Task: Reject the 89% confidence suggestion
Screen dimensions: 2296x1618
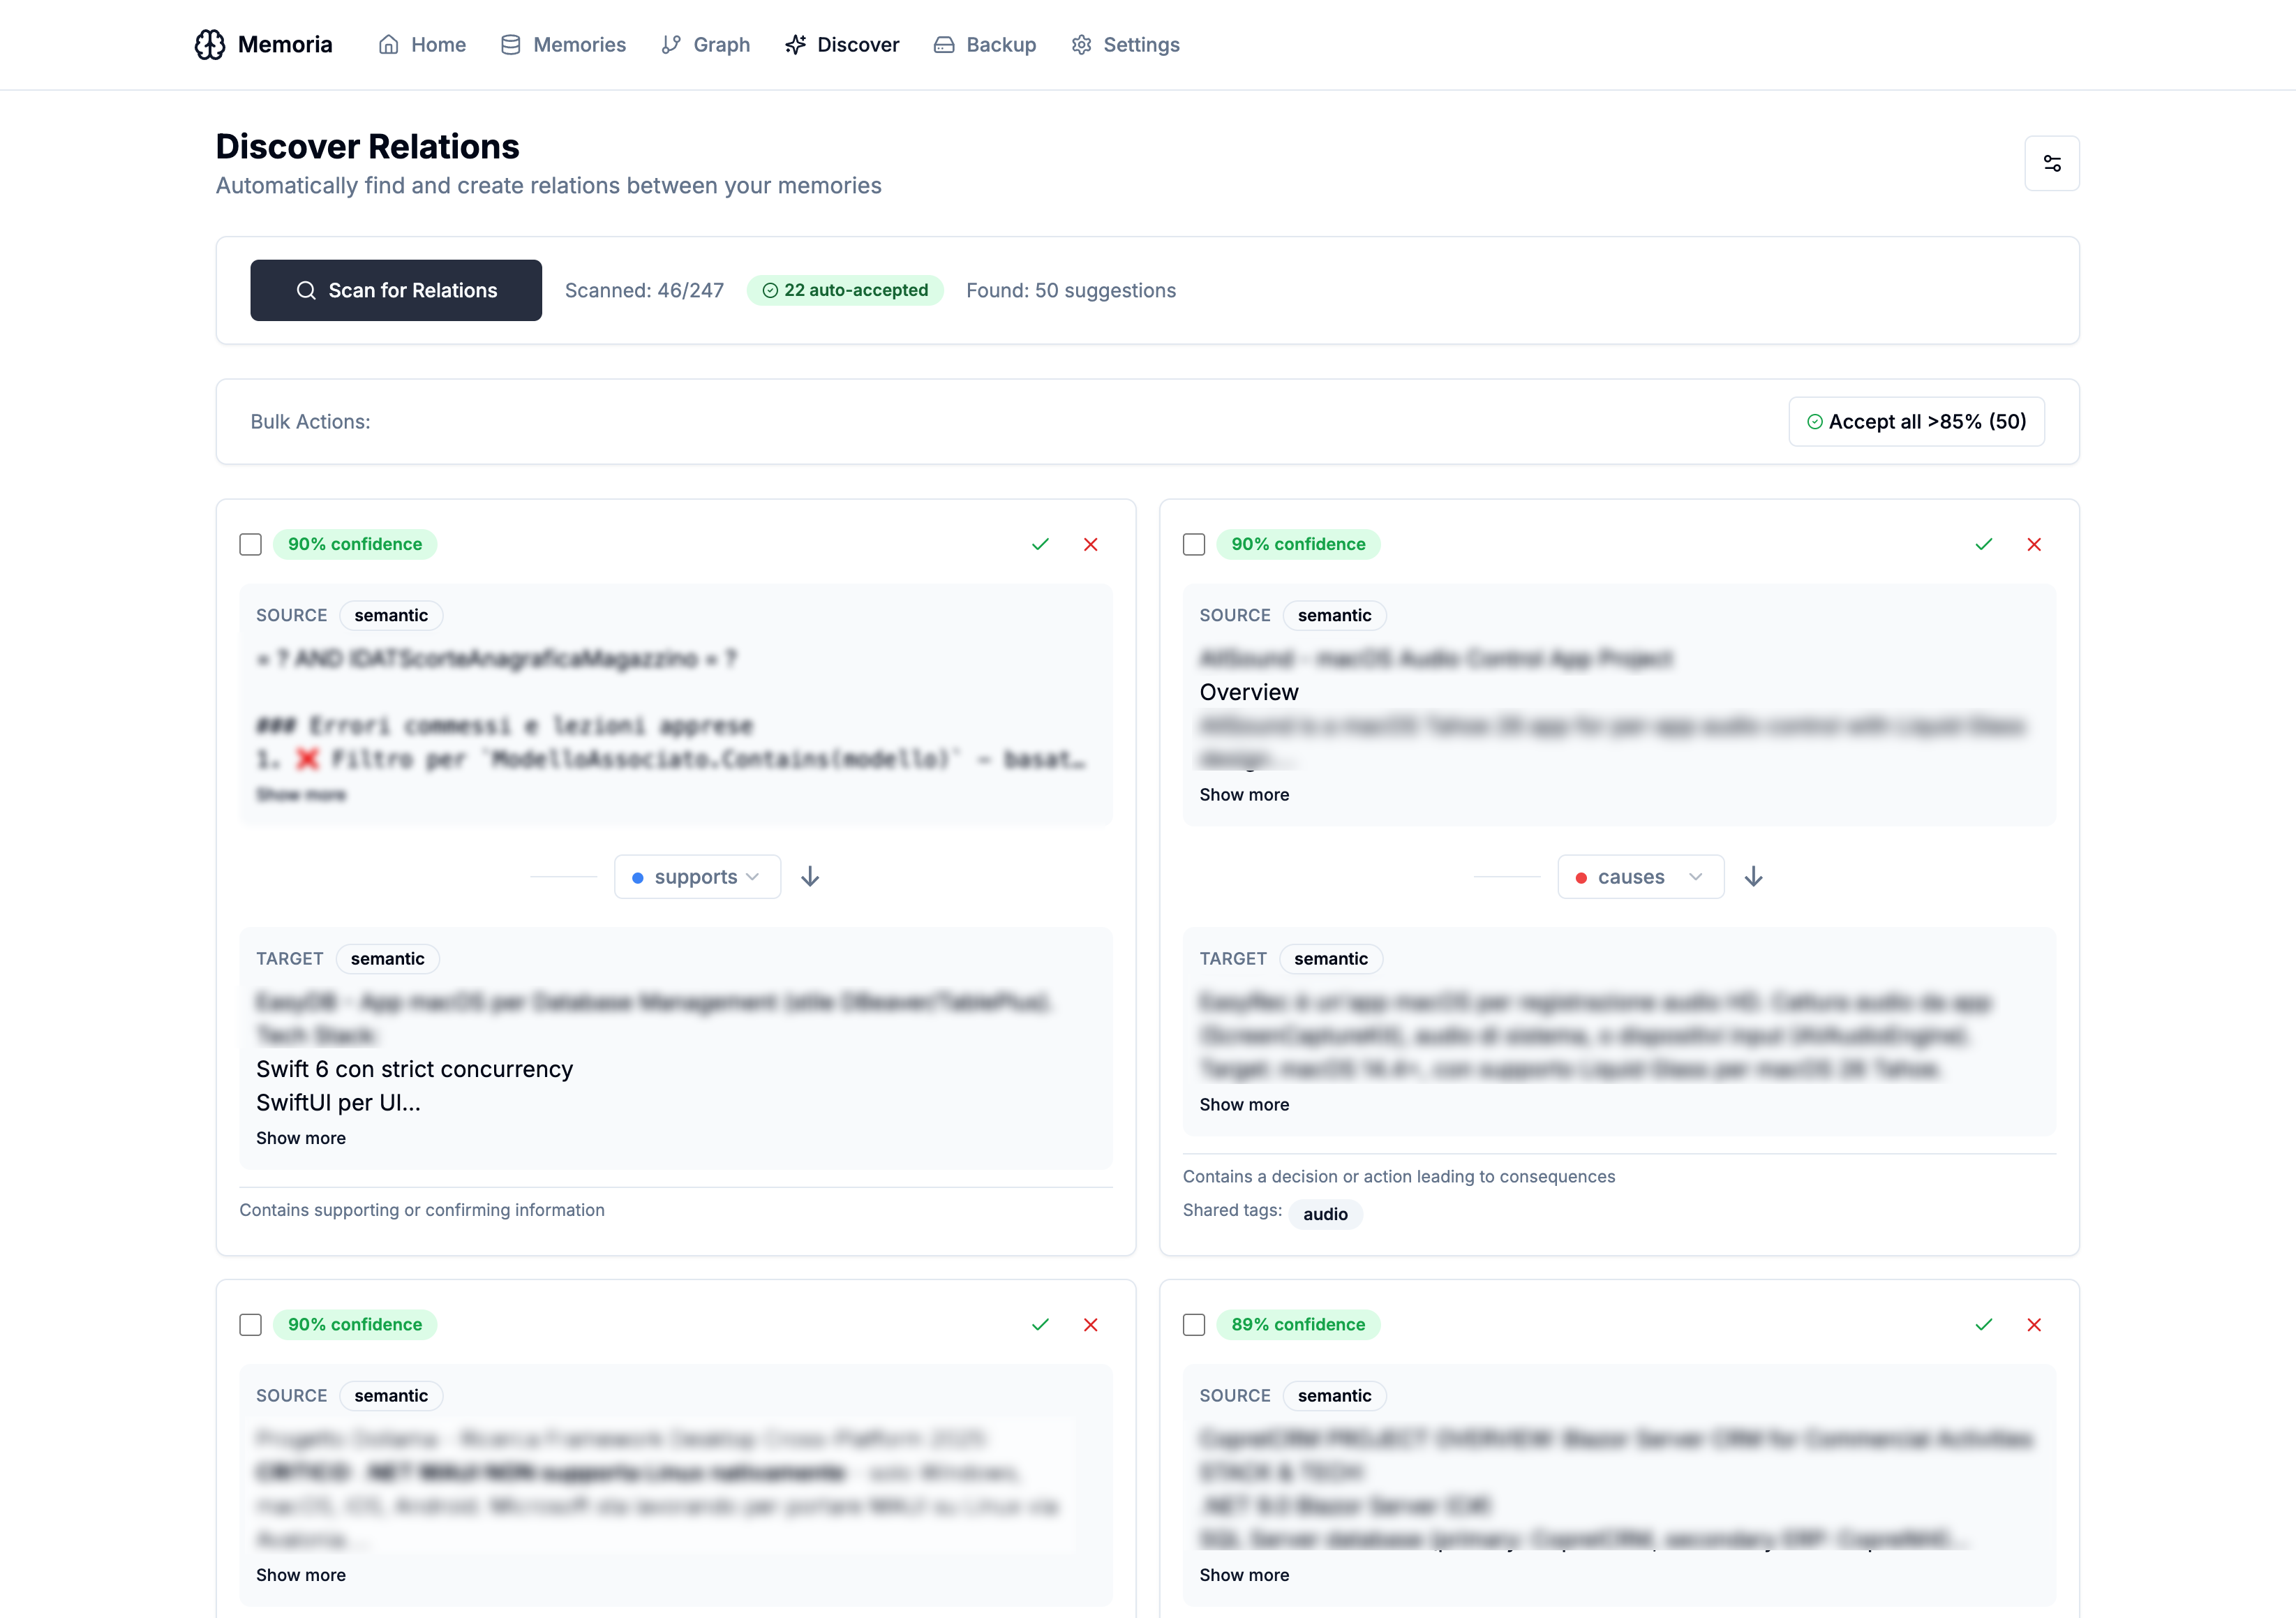Action: [2033, 1324]
